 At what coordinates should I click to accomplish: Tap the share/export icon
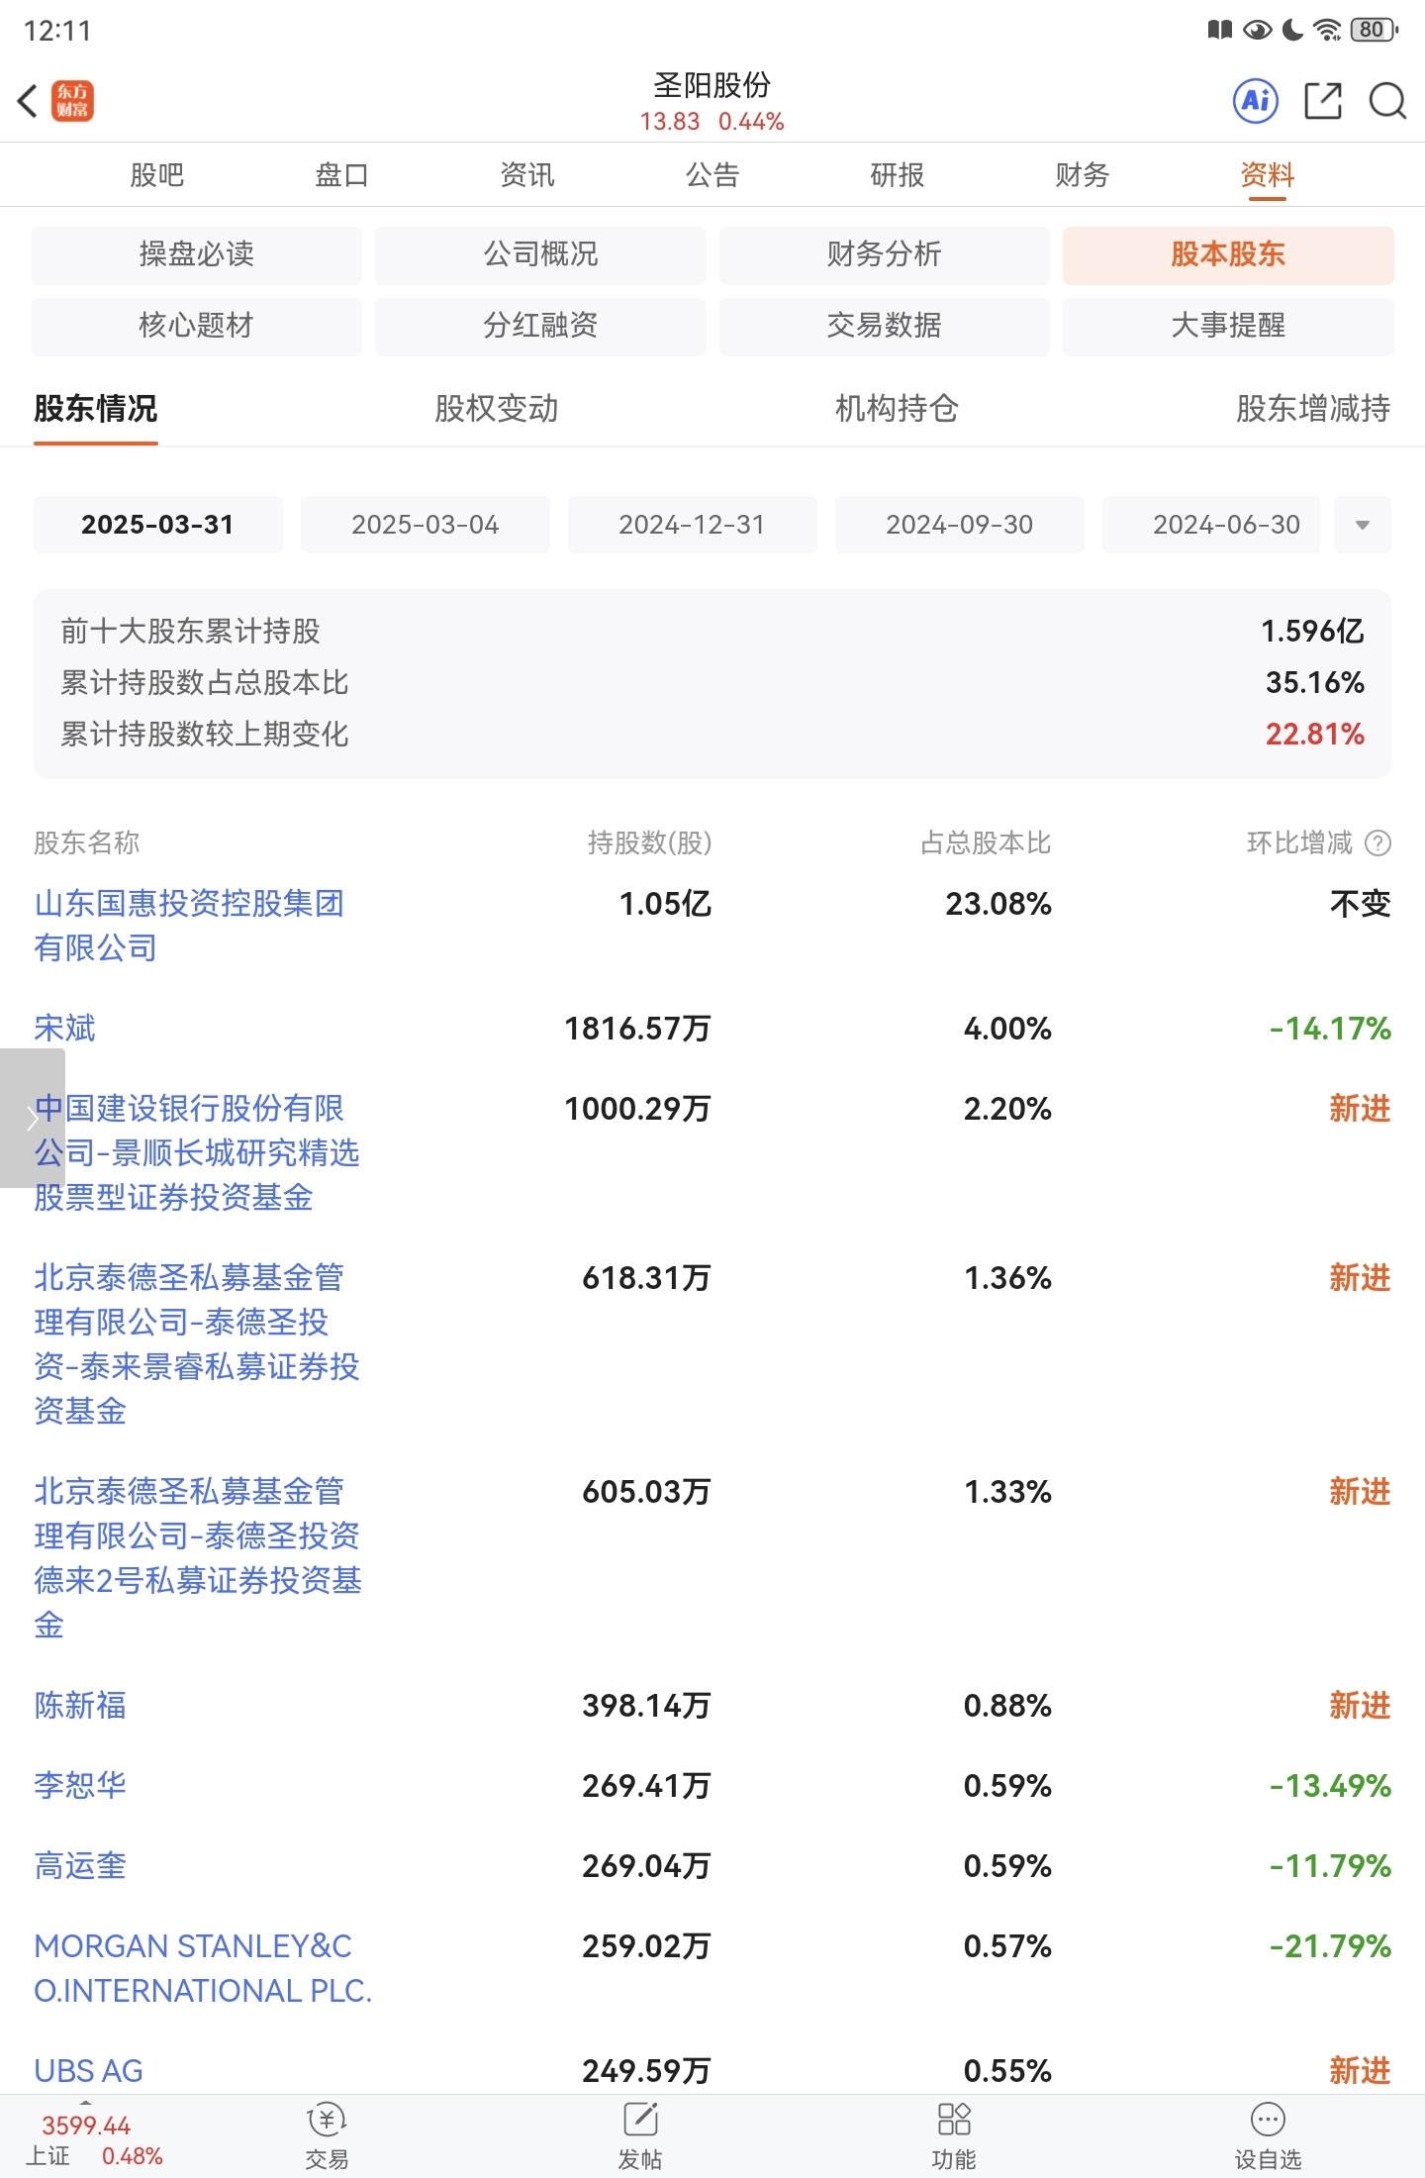click(x=1323, y=101)
